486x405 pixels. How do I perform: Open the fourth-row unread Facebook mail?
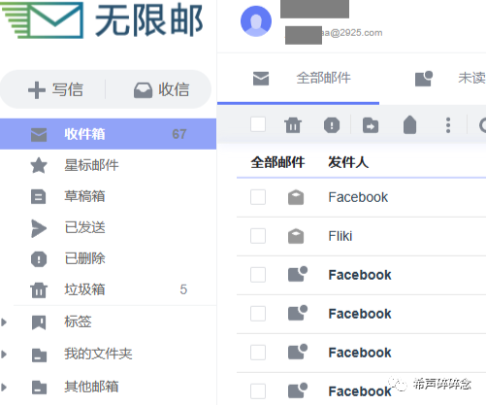click(x=361, y=314)
